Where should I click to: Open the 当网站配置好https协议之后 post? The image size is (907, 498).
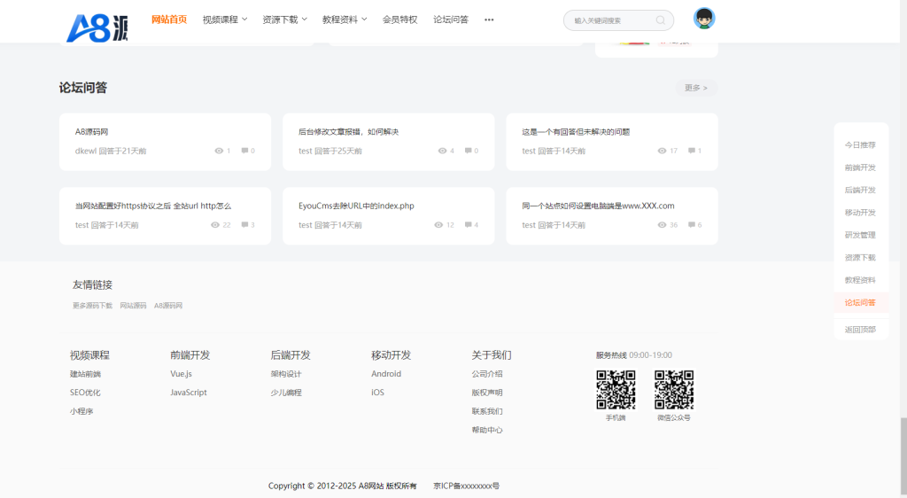(x=152, y=206)
